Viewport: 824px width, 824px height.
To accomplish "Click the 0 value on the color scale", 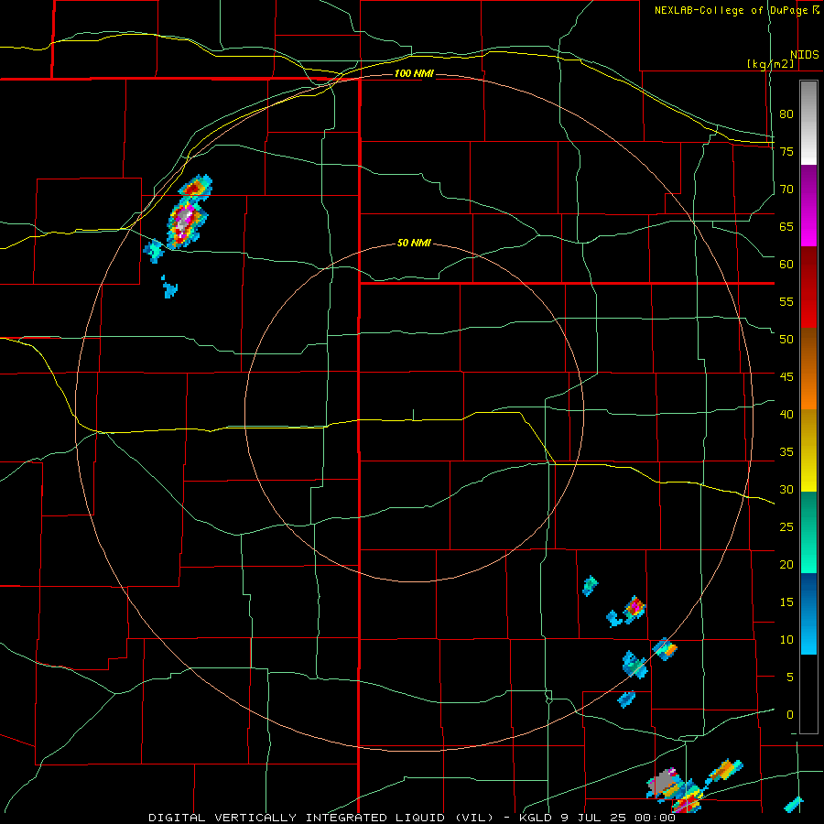I will 790,715.
